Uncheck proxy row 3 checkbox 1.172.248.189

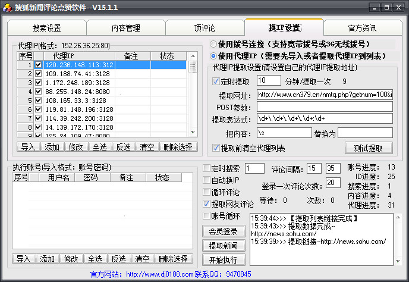coord(38,83)
